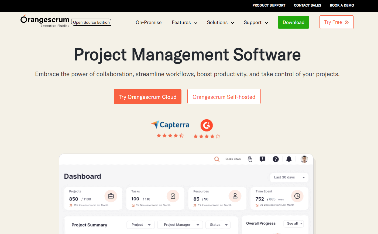Viewport: 378px width, 234px height.
Task: Click the Project Management Software headline
Action: [x=187, y=55]
